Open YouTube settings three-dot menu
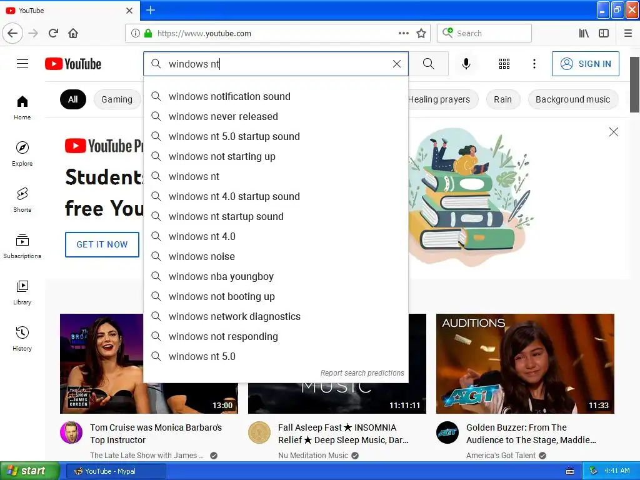This screenshot has height=480, width=640. click(x=534, y=64)
